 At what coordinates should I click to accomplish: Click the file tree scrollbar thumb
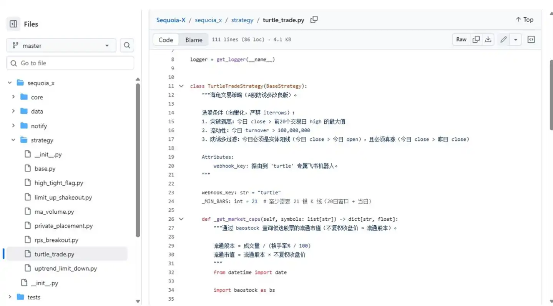138,160
